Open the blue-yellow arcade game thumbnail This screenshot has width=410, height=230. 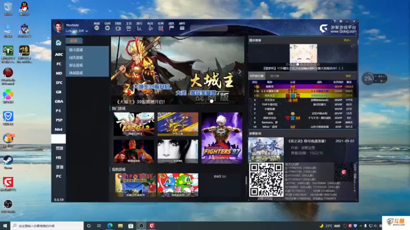coord(178,124)
